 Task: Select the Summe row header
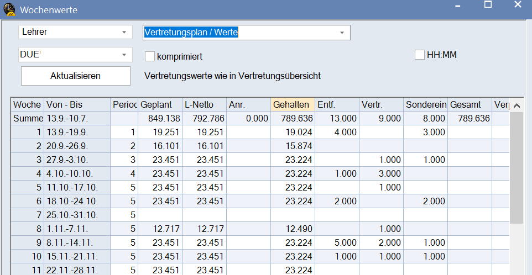coord(27,118)
